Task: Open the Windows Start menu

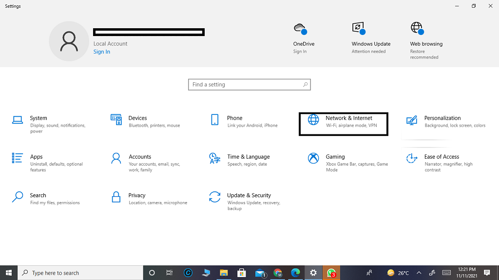Action: (9, 273)
